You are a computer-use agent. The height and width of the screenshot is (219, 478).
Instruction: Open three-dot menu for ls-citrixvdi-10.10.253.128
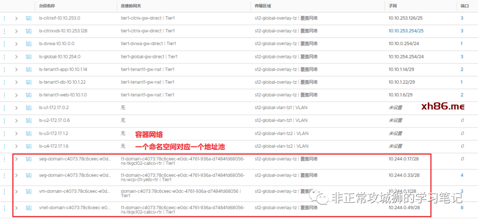pos(4,31)
